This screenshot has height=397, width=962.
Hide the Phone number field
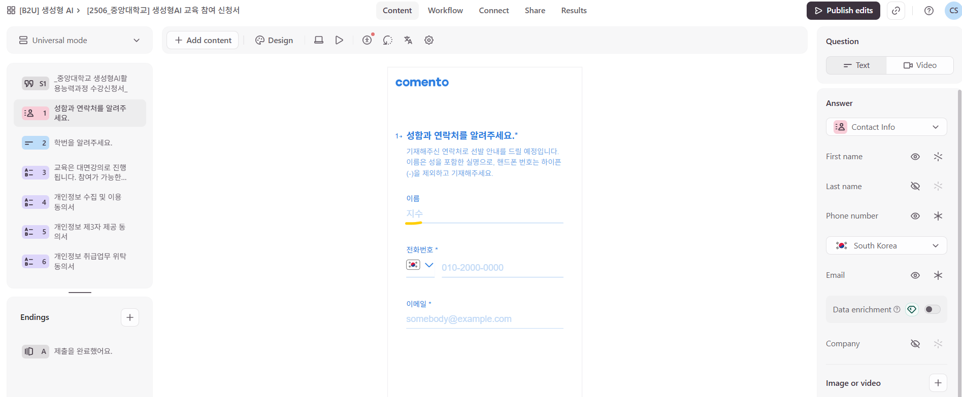click(915, 216)
